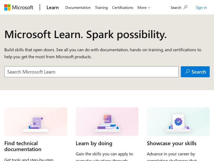Click the Sign in link

(201, 8)
